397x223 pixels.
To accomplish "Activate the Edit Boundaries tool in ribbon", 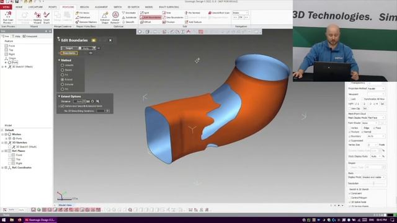I will pos(150,17).
